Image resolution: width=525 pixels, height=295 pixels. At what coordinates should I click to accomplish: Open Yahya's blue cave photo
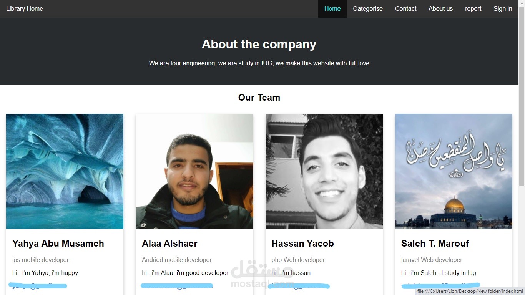(x=65, y=171)
